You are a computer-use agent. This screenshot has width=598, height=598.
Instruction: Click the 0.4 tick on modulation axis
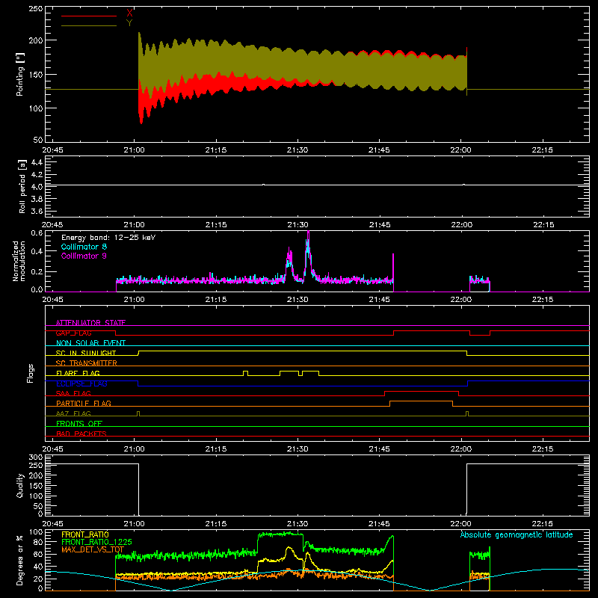click(37, 251)
